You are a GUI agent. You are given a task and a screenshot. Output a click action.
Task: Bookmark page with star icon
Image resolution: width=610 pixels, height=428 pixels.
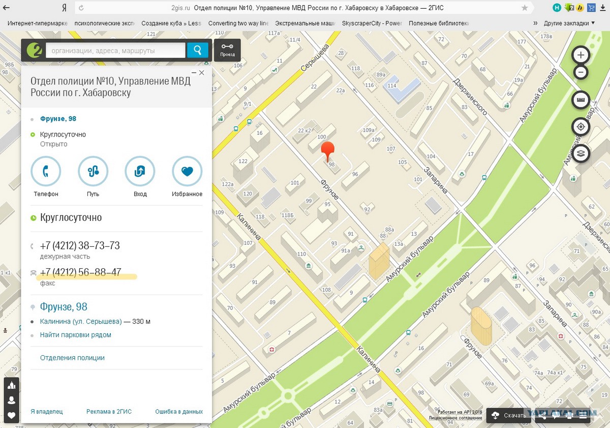click(525, 8)
